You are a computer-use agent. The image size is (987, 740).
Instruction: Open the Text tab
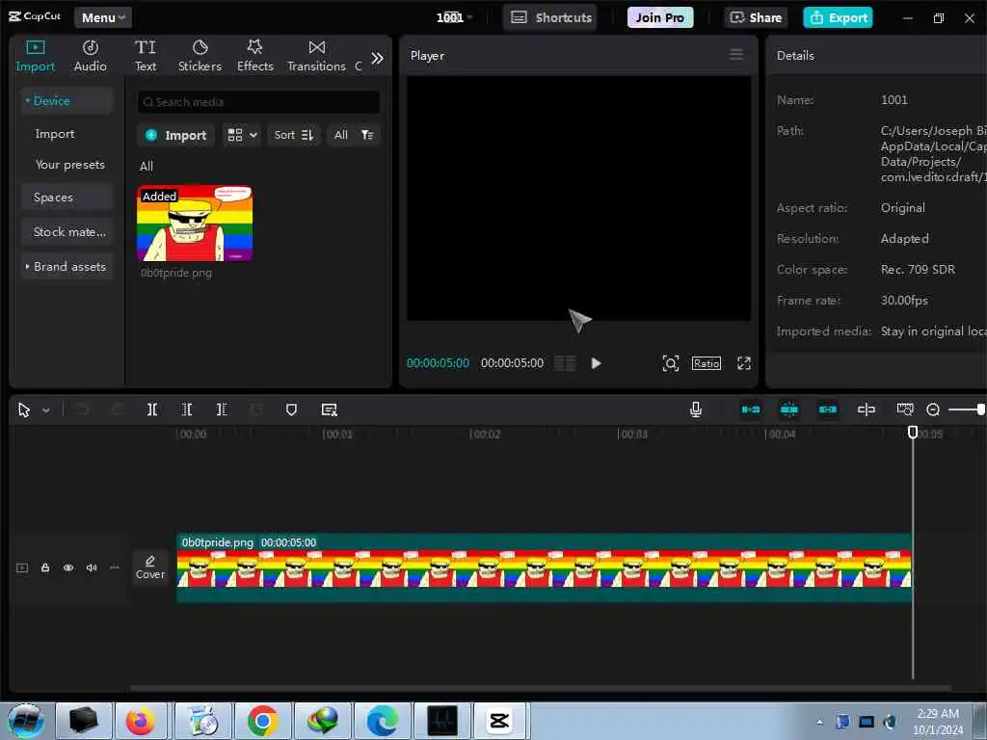click(146, 56)
